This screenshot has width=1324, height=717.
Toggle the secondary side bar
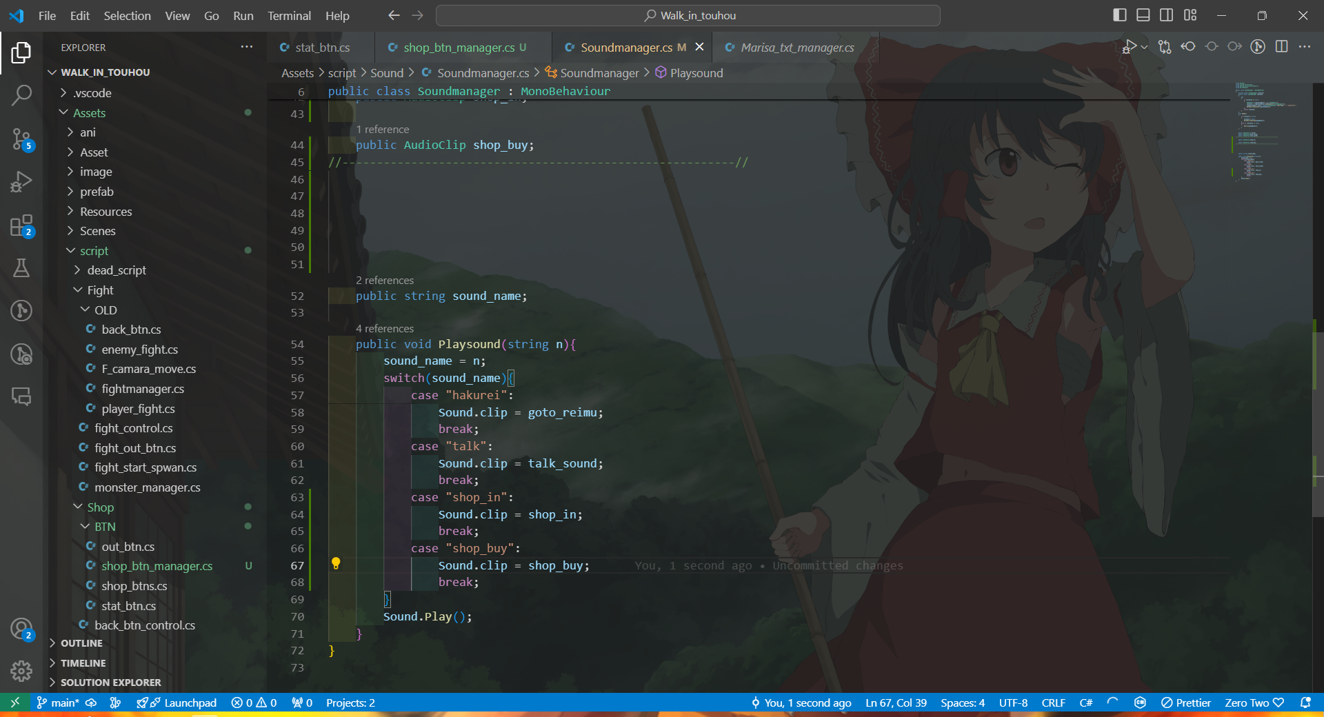pyautogui.click(x=1167, y=15)
